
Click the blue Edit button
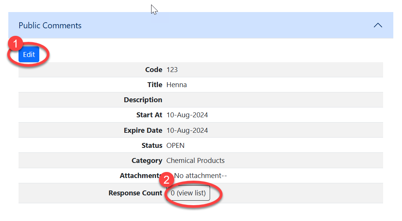click(x=29, y=55)
